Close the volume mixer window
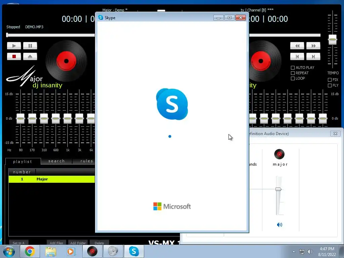The image size is (344, 258). click(335, 133)
